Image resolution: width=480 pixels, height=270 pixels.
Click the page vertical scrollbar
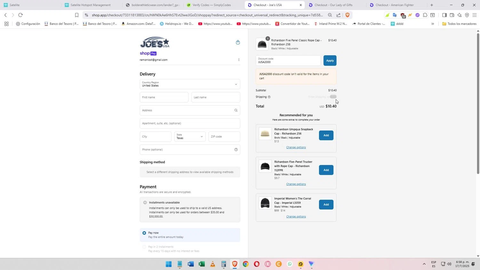[478, 104]
